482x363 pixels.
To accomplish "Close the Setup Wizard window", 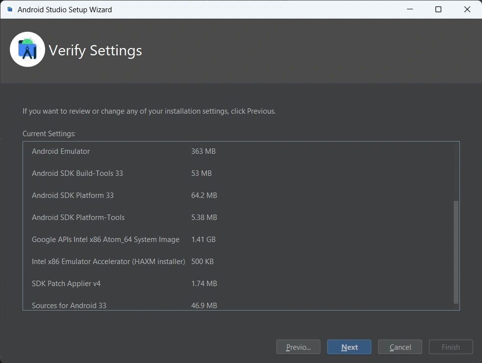I will pos(467,9).
